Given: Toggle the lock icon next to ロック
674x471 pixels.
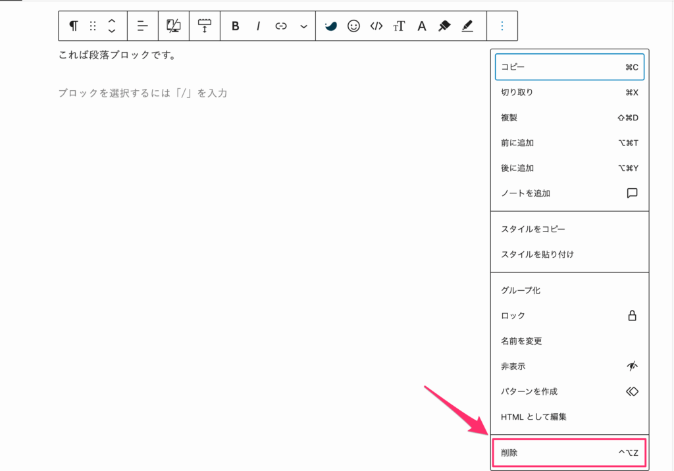Looking at the screenshot, I should pos(632,315).
